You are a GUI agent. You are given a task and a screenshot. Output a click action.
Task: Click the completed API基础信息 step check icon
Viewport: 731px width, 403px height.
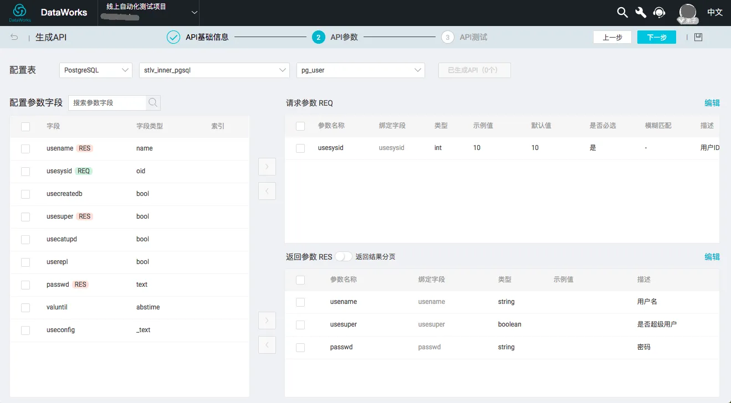point(173,37)
